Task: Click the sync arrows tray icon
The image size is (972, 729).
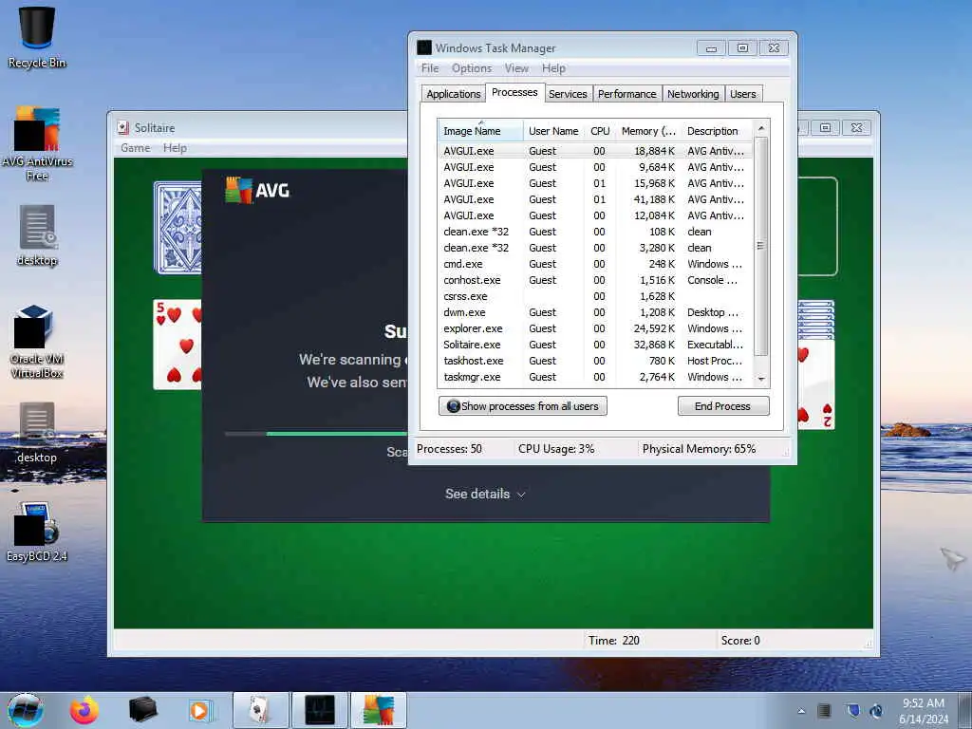Action: [876, 710]
